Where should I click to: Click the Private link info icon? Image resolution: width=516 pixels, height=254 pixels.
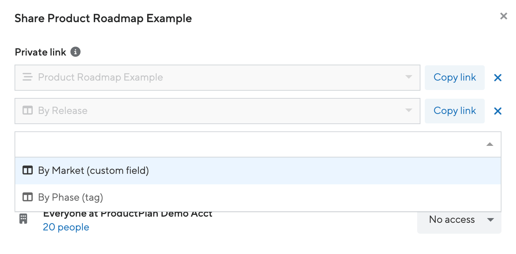pos(76,52)
